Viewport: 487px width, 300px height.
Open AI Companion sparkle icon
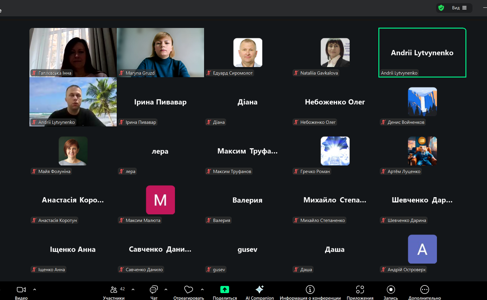[259, 290]
